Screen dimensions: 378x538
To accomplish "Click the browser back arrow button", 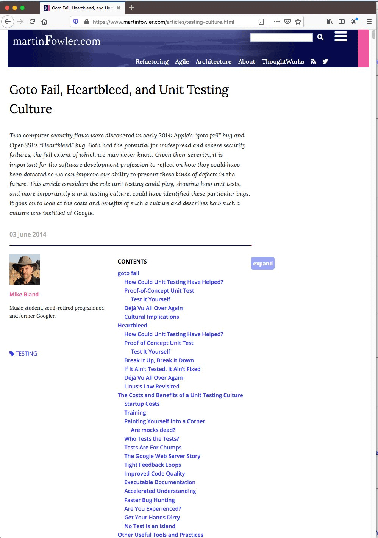I will coord(8,22).
